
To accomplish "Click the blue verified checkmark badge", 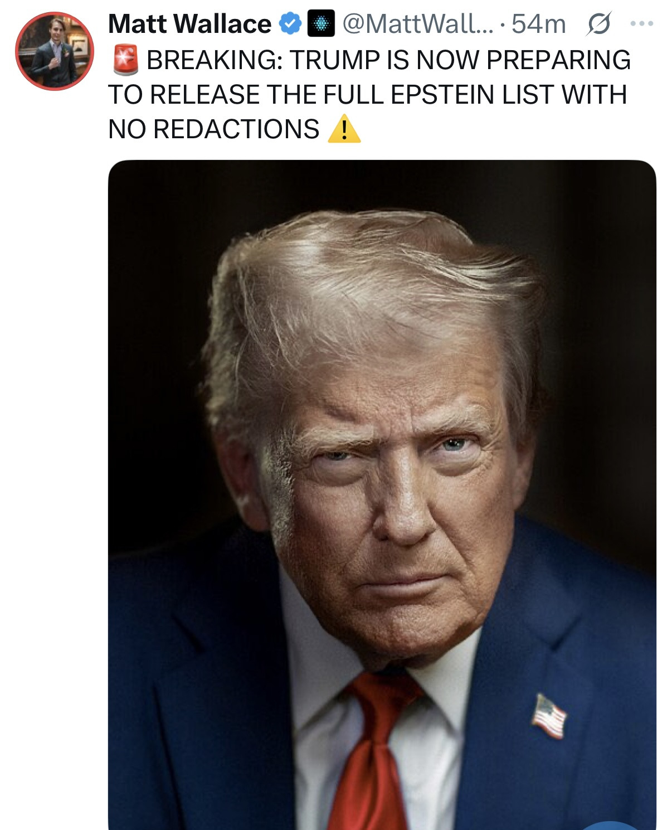I will pos(290,24).
